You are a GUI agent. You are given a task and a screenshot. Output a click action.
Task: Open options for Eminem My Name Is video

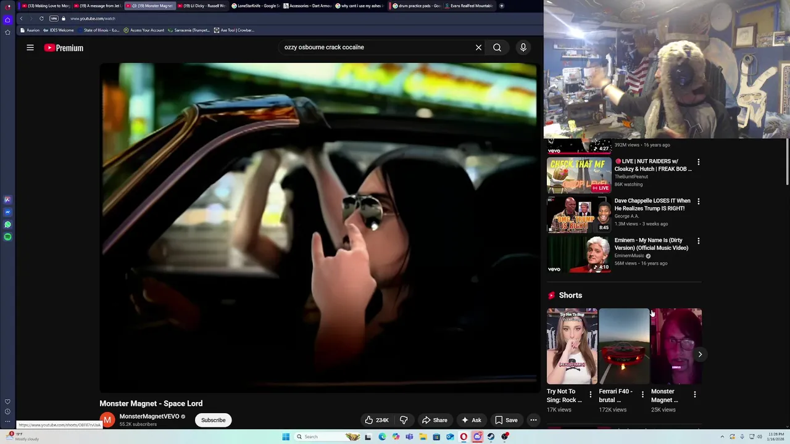698,241
